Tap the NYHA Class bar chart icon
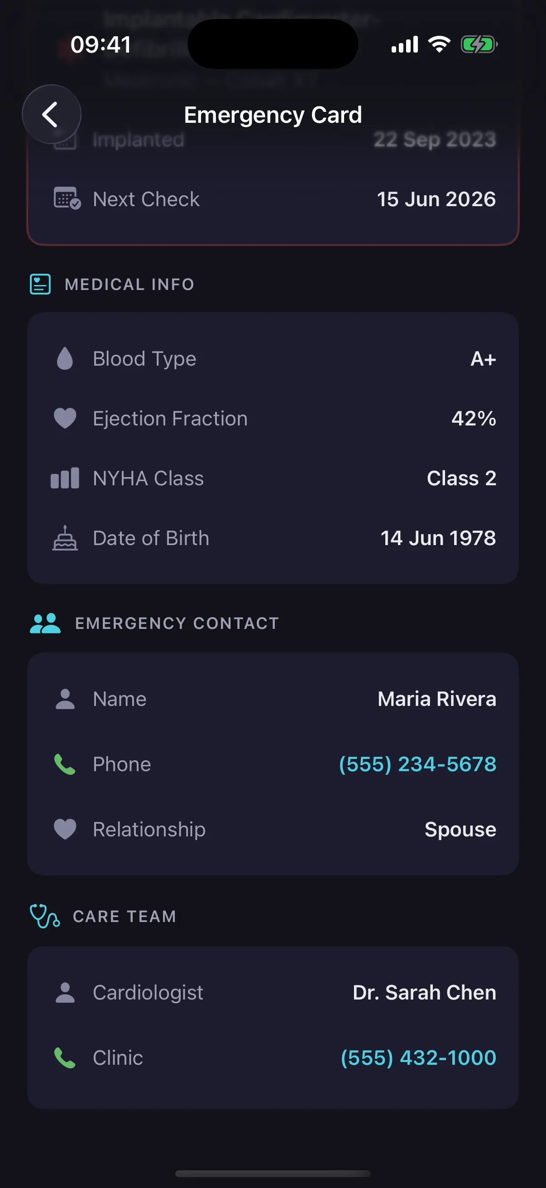546x1188 pixels. [65, 478]
